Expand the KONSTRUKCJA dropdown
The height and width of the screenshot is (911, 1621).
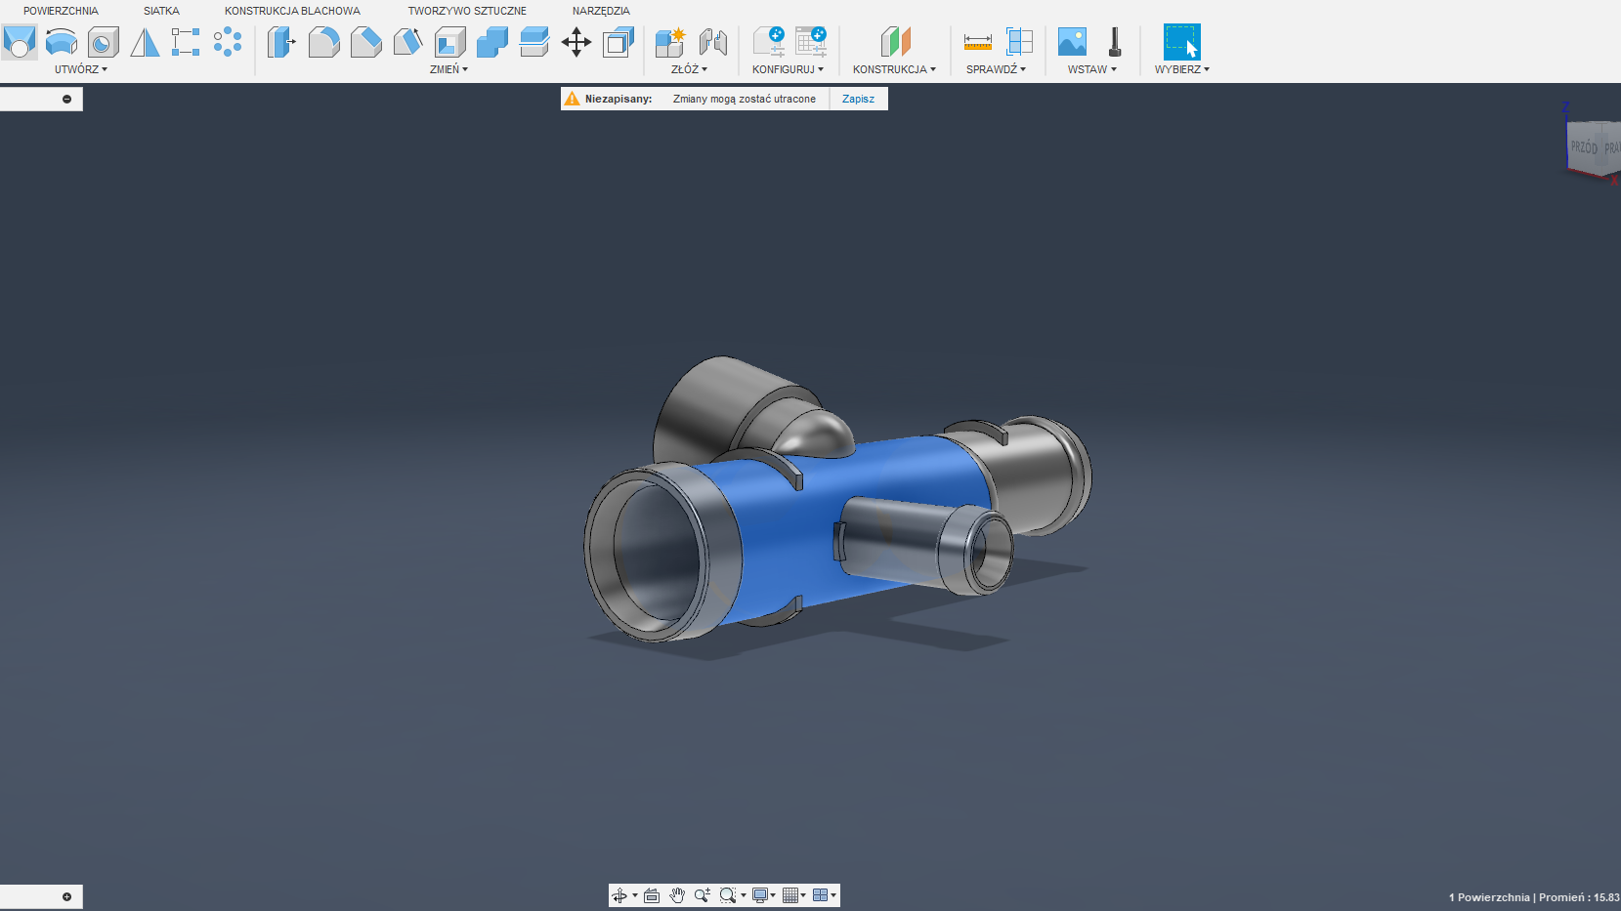click(x=893, y=69)
